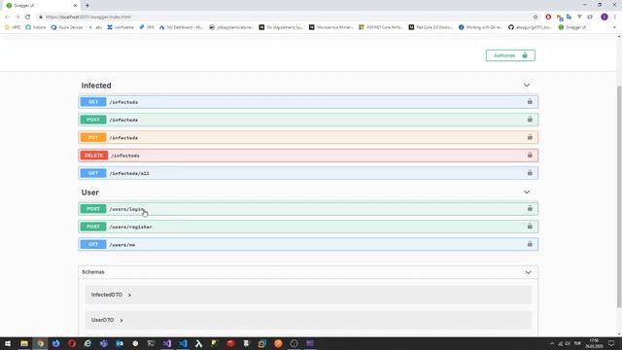Select the Swagger UI browser tab

pos(41,6)
